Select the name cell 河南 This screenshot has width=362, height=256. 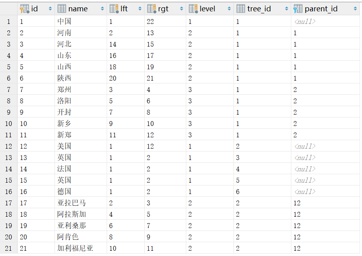pos(80,33)
